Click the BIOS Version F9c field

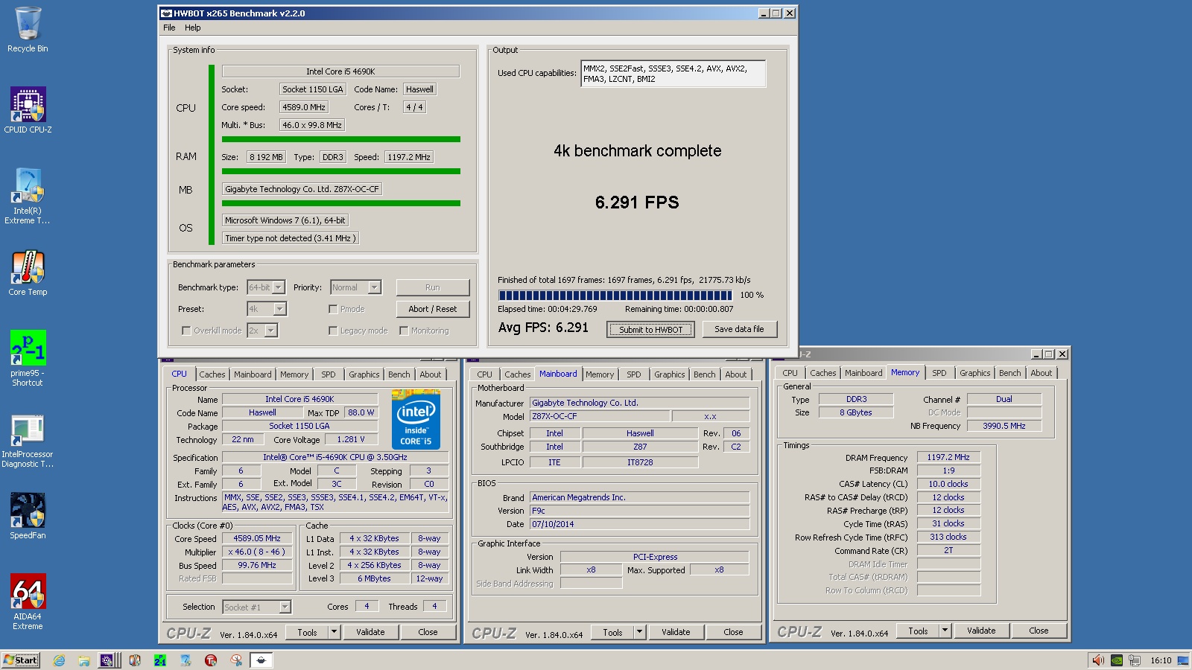click(x=639, y=511)
